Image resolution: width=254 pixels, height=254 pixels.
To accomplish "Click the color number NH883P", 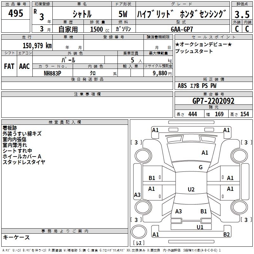I will (52, 73).
